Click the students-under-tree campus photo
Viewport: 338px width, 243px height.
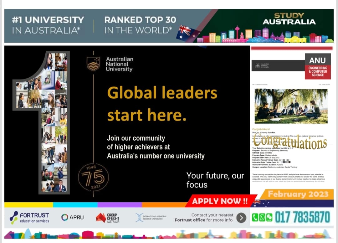291,106
